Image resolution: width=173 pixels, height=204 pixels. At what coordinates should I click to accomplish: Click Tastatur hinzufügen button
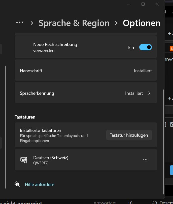point(129,135)
